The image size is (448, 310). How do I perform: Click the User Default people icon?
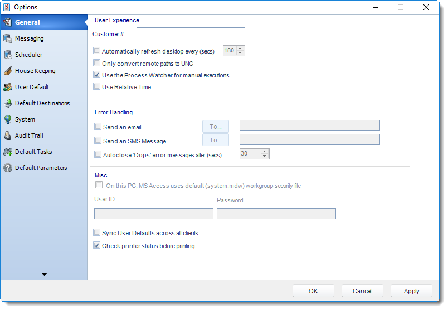(8, 87)
